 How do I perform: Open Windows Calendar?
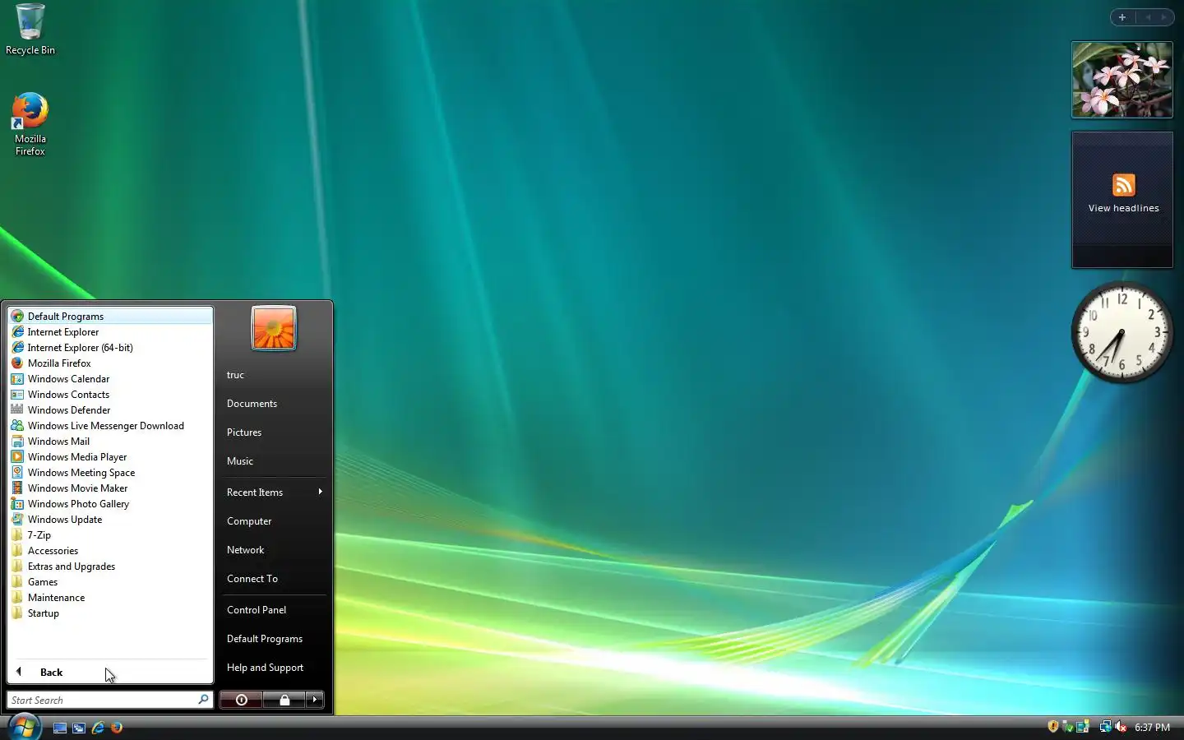(110, 378)
